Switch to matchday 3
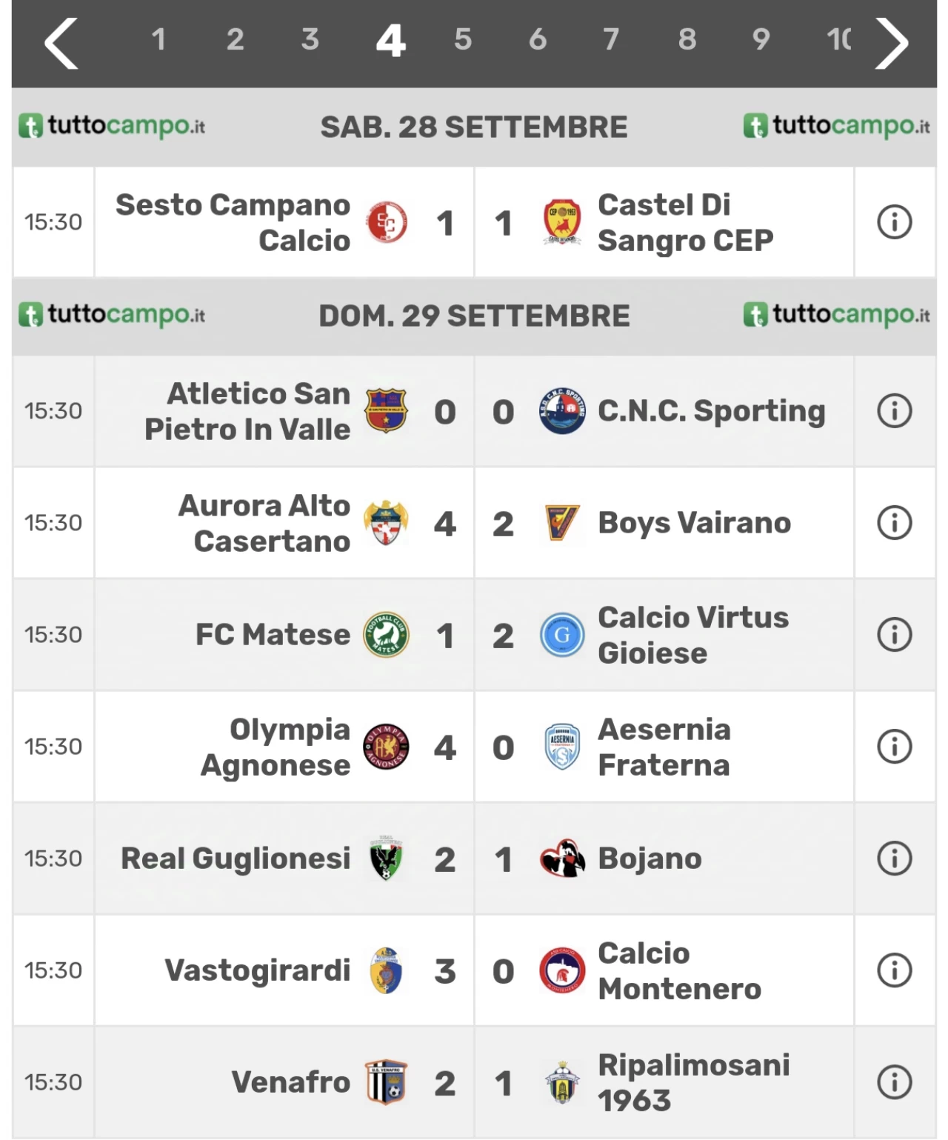948x1140 pixels. pos(310,39)
